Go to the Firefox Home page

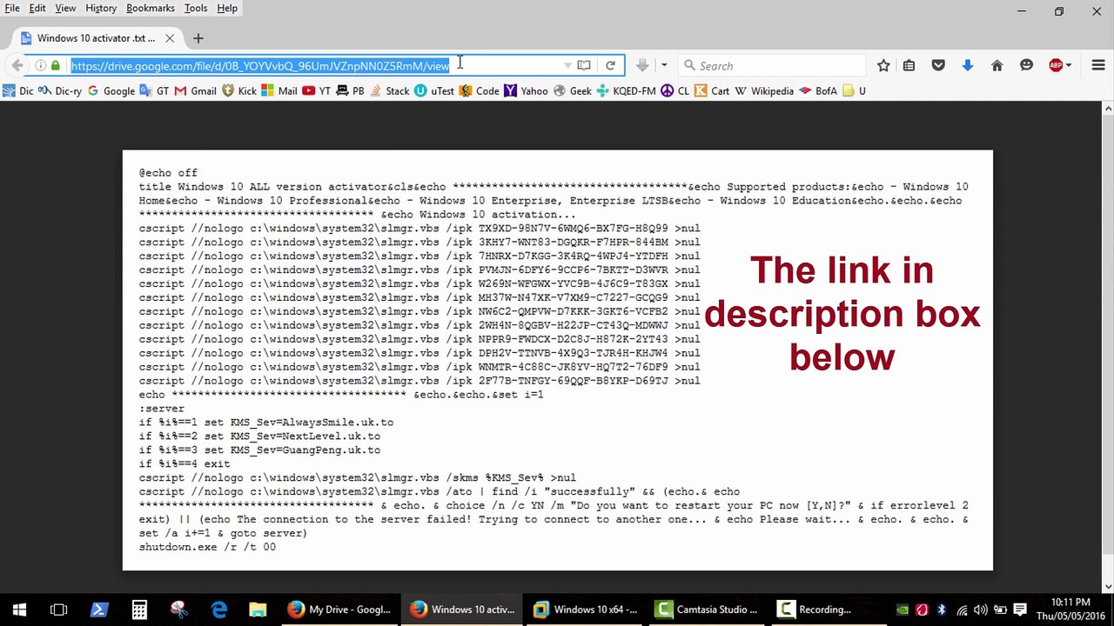[997, 65]
